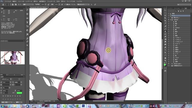Select the Hand tool
This screenshot has width=192, height=108.
165,58
